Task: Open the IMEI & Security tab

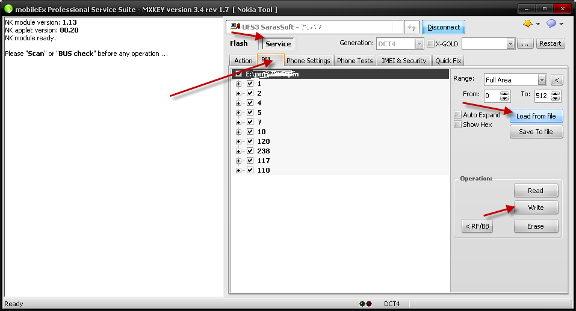Action: pos(404,61)
